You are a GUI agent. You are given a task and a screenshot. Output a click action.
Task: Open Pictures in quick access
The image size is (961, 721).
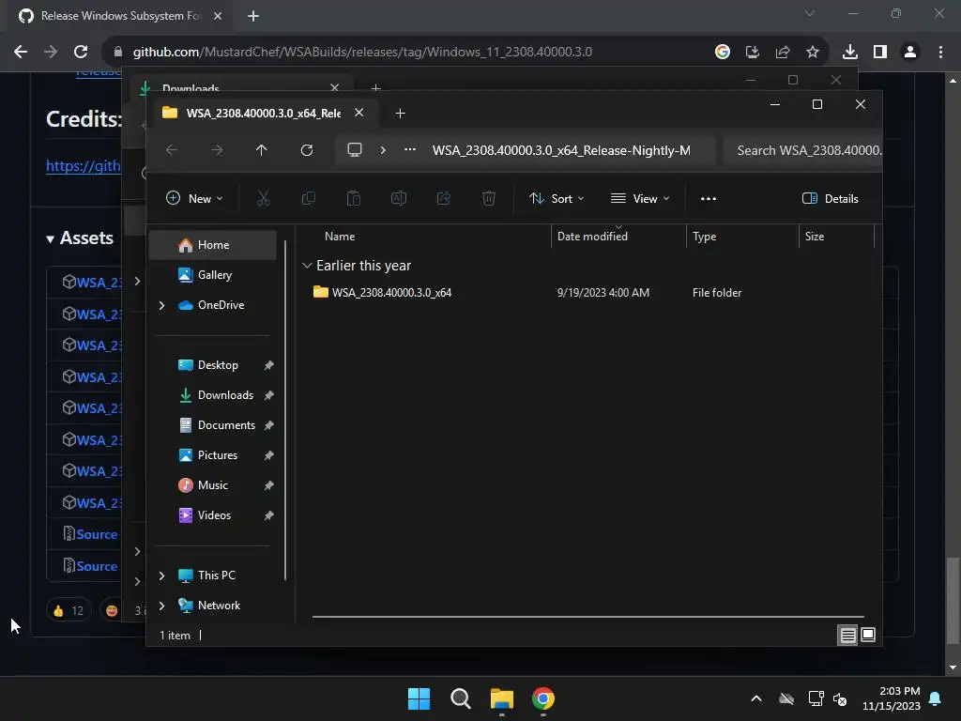[x=217, y=455]
